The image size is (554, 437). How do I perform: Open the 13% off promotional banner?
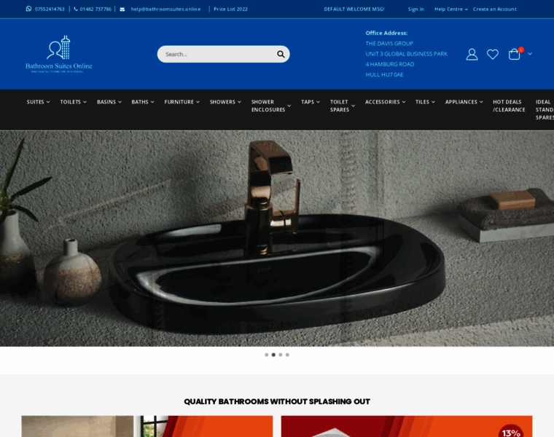(x=407, y=426)
